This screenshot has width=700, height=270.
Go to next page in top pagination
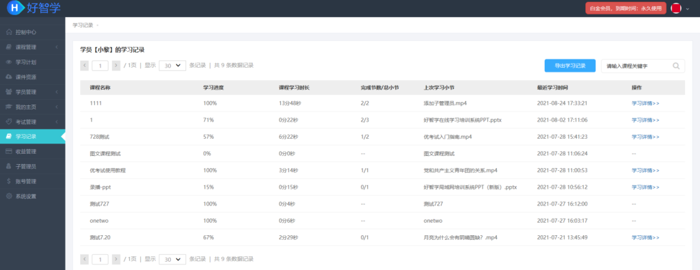(x=116, y=66)
